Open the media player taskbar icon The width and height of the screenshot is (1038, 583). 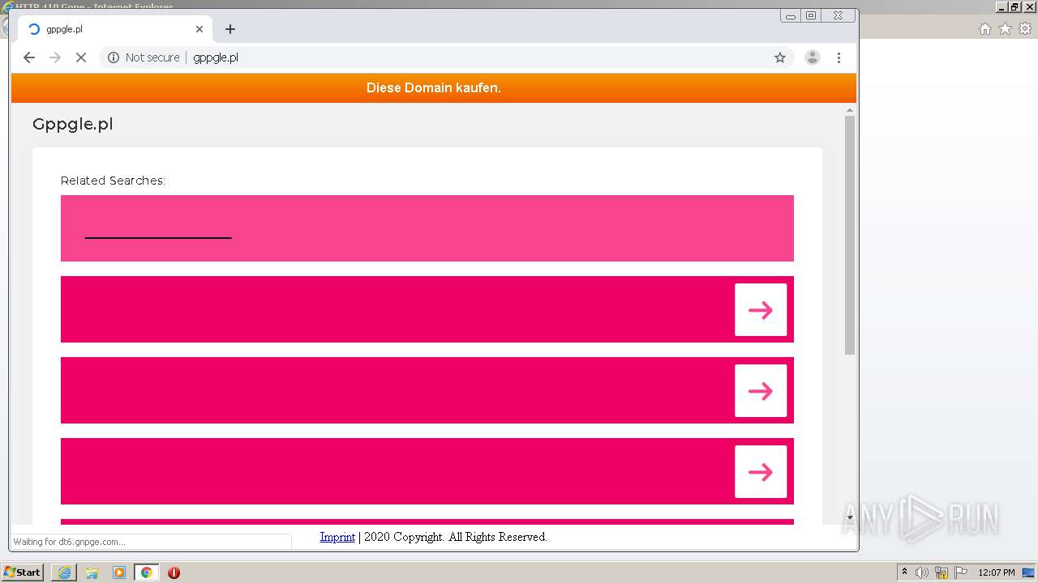[119, 572]
